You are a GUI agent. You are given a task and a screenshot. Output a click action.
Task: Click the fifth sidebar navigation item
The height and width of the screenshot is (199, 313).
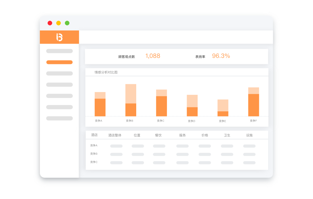tap(59, 96)
